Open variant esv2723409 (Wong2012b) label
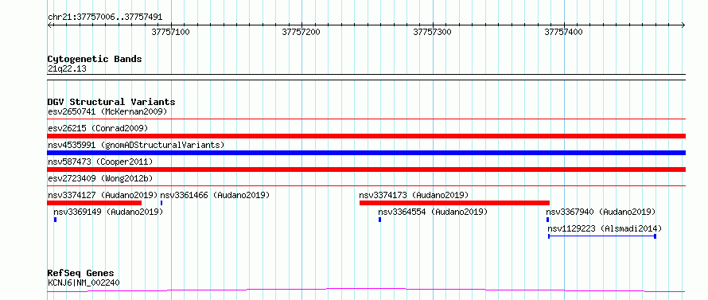 [x=100, y=178]
